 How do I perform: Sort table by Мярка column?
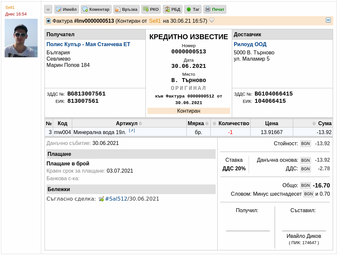(198, 124)
